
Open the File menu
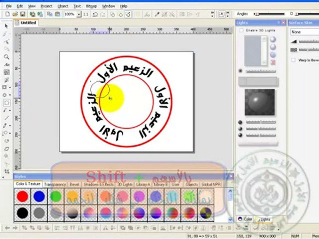9,6
